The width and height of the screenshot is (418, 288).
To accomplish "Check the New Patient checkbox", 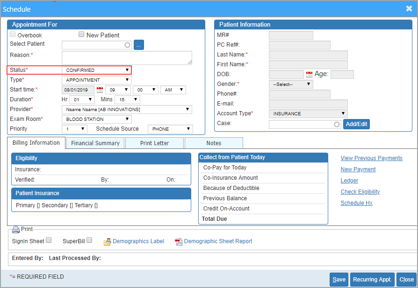I will (x=81, y=35).
